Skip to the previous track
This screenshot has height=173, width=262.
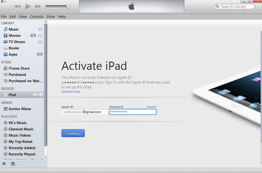pos(17,7)
